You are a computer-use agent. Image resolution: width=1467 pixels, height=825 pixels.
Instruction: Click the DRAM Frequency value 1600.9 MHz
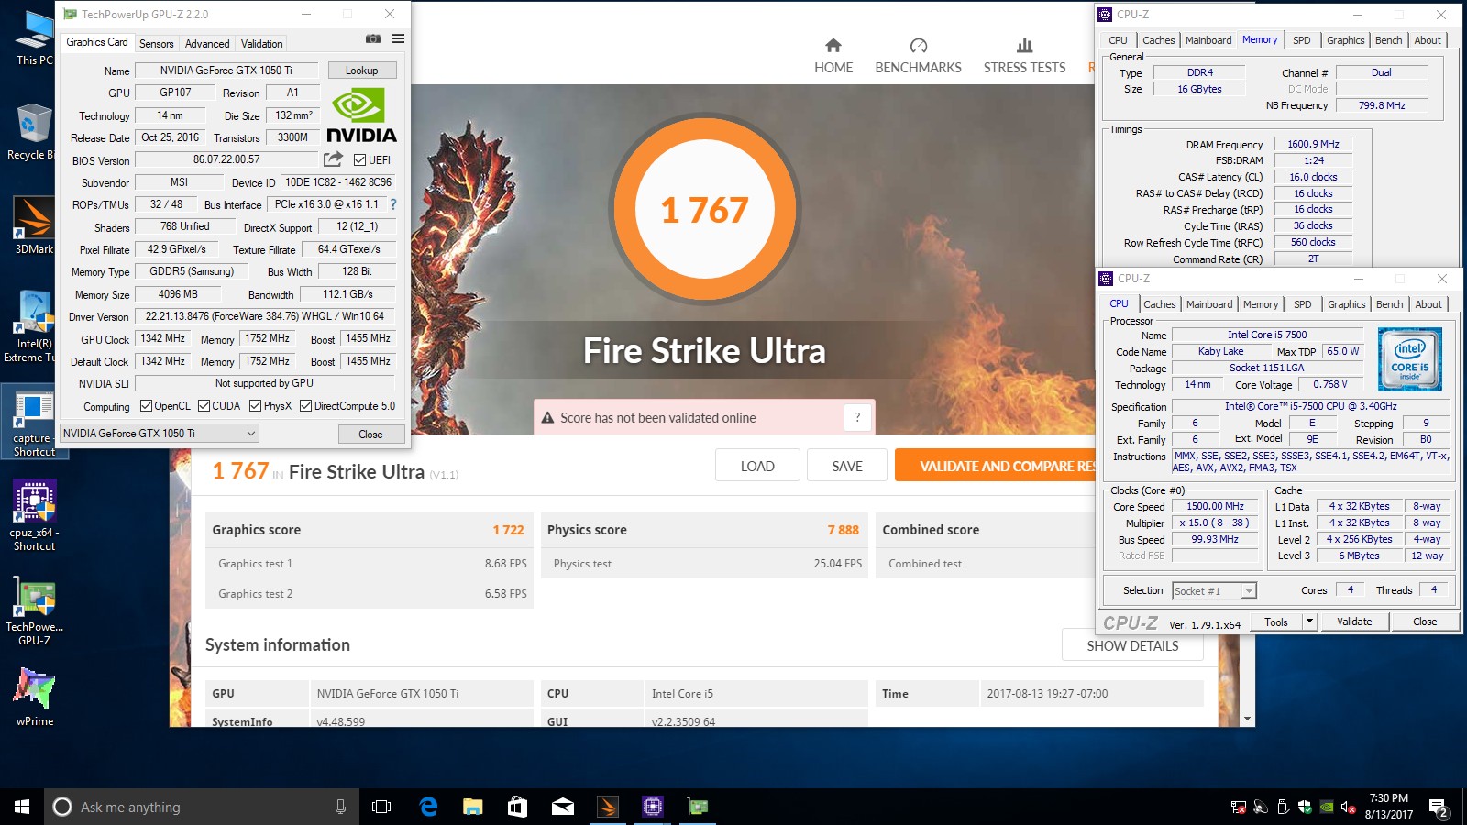click(x=1313, y=145)
